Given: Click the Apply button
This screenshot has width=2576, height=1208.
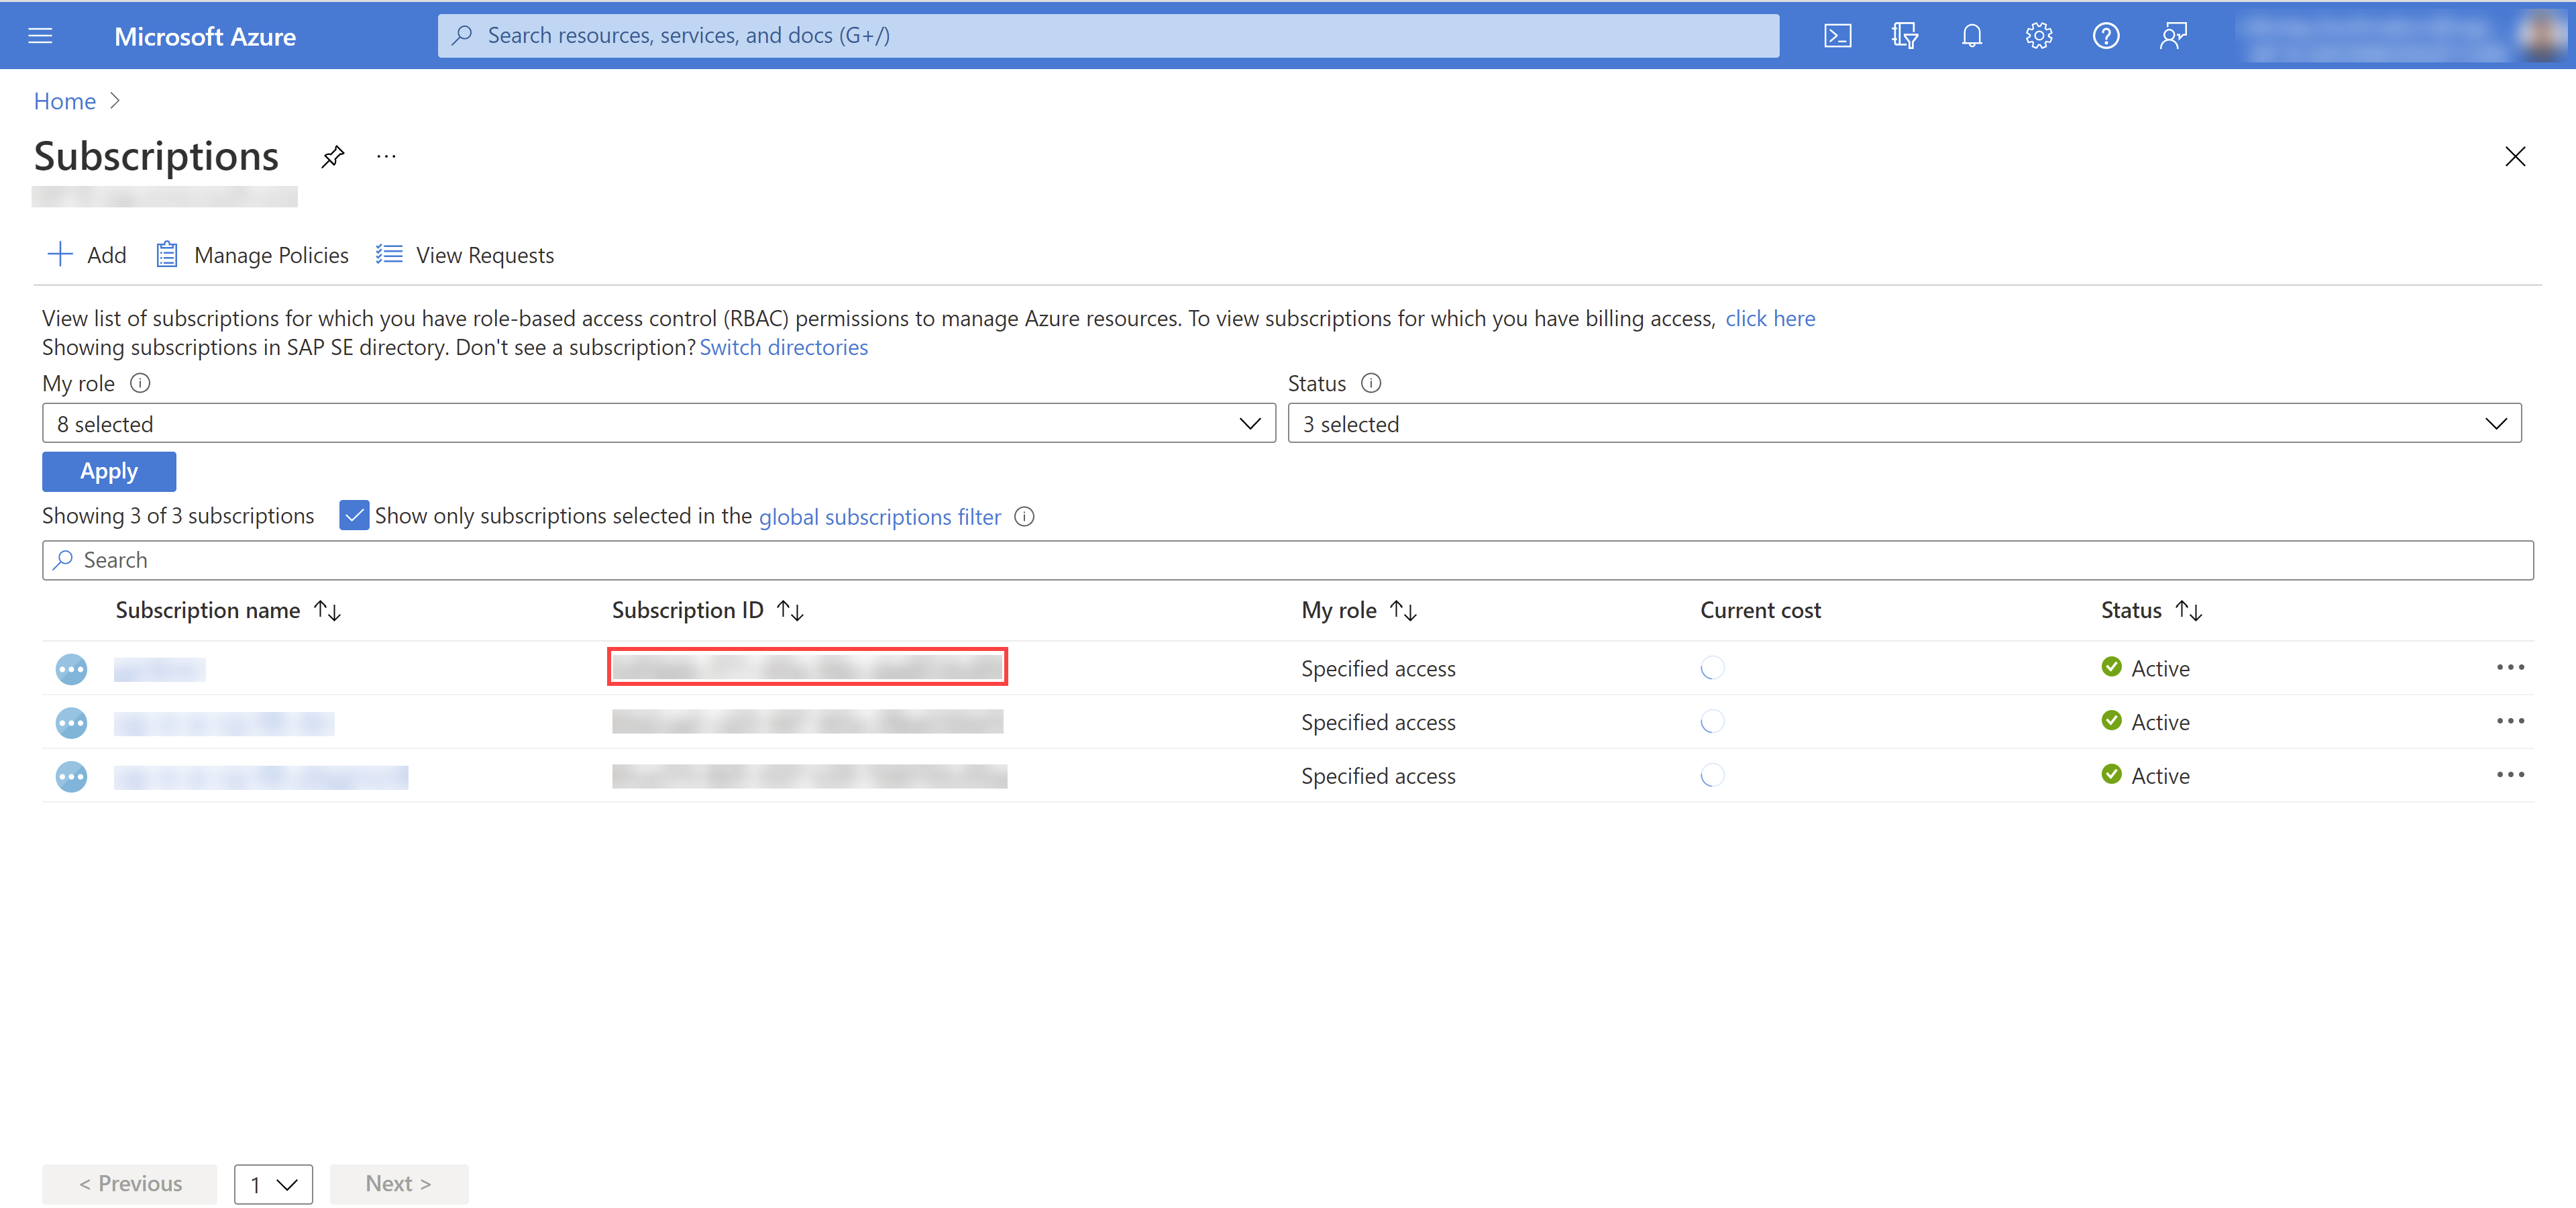Looking at the screenshot, I should (109, 472).
